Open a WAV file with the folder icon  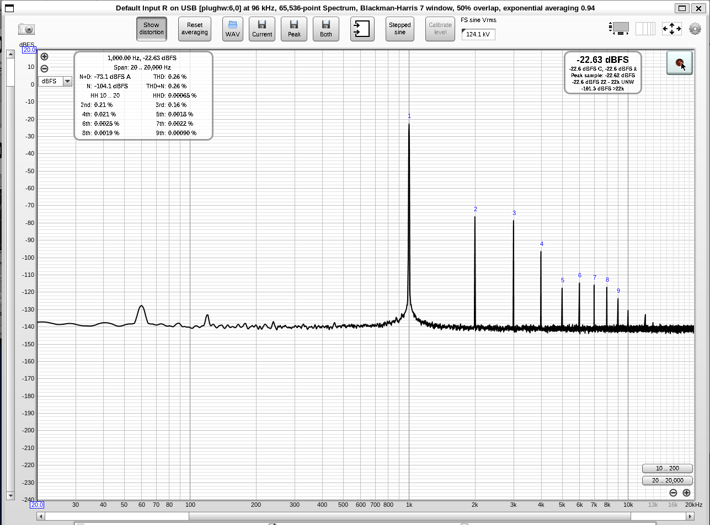pos(233,29)
